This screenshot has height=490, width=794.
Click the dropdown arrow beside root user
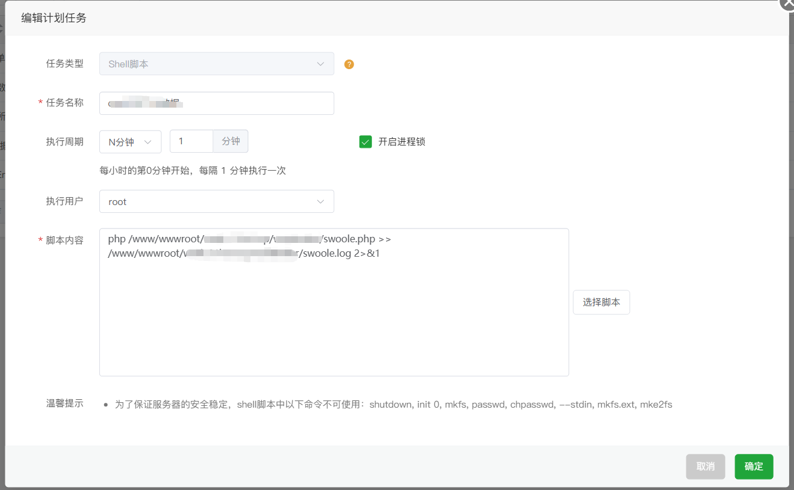[320, 201]
